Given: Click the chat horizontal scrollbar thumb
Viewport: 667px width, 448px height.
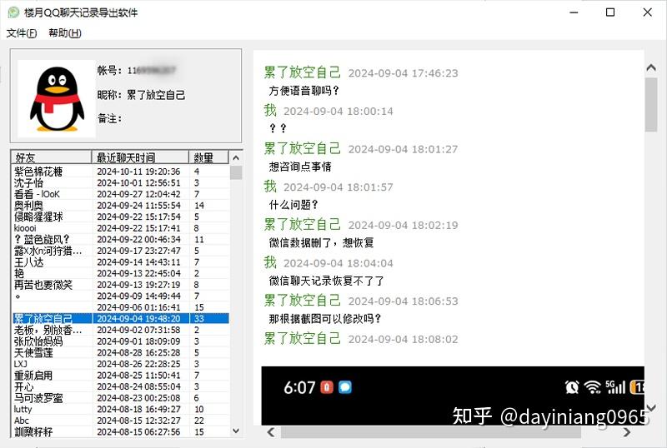Looking at the screenshot, I should [431, 432].
